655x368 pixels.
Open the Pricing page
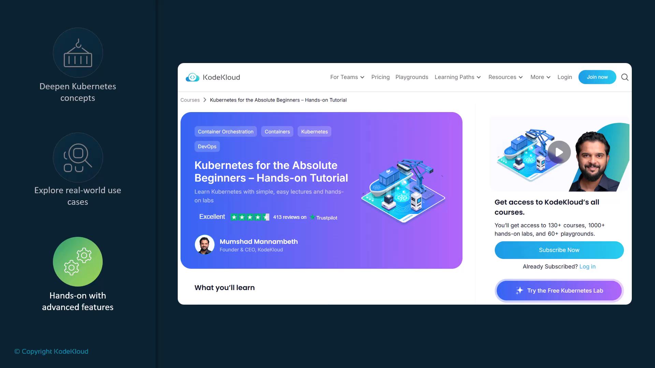(380, 77)
